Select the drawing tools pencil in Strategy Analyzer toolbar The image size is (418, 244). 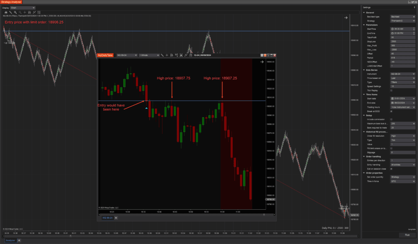(11, 12)
